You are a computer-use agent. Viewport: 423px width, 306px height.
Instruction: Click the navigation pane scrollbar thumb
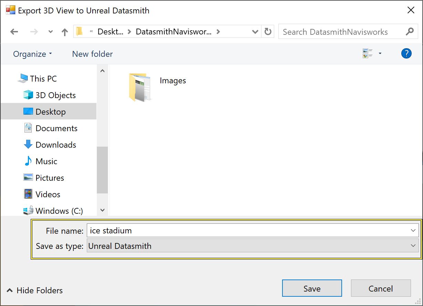[x=102, y=170]
